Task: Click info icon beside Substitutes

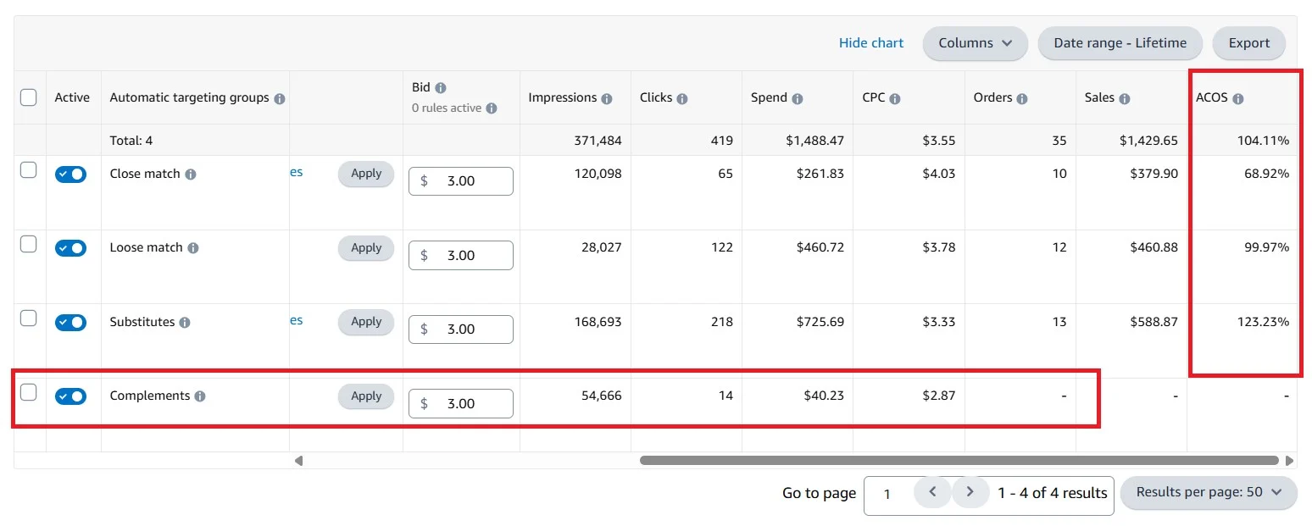Action: [185, 323]
